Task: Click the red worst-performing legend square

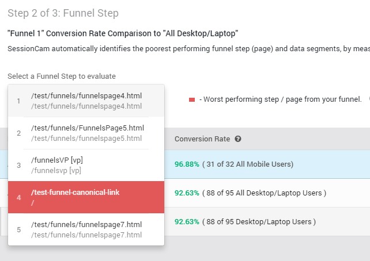Action: [192, 100]
